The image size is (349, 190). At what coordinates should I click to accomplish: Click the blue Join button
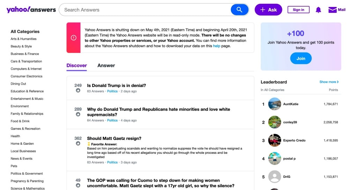(x=301, y=58)
